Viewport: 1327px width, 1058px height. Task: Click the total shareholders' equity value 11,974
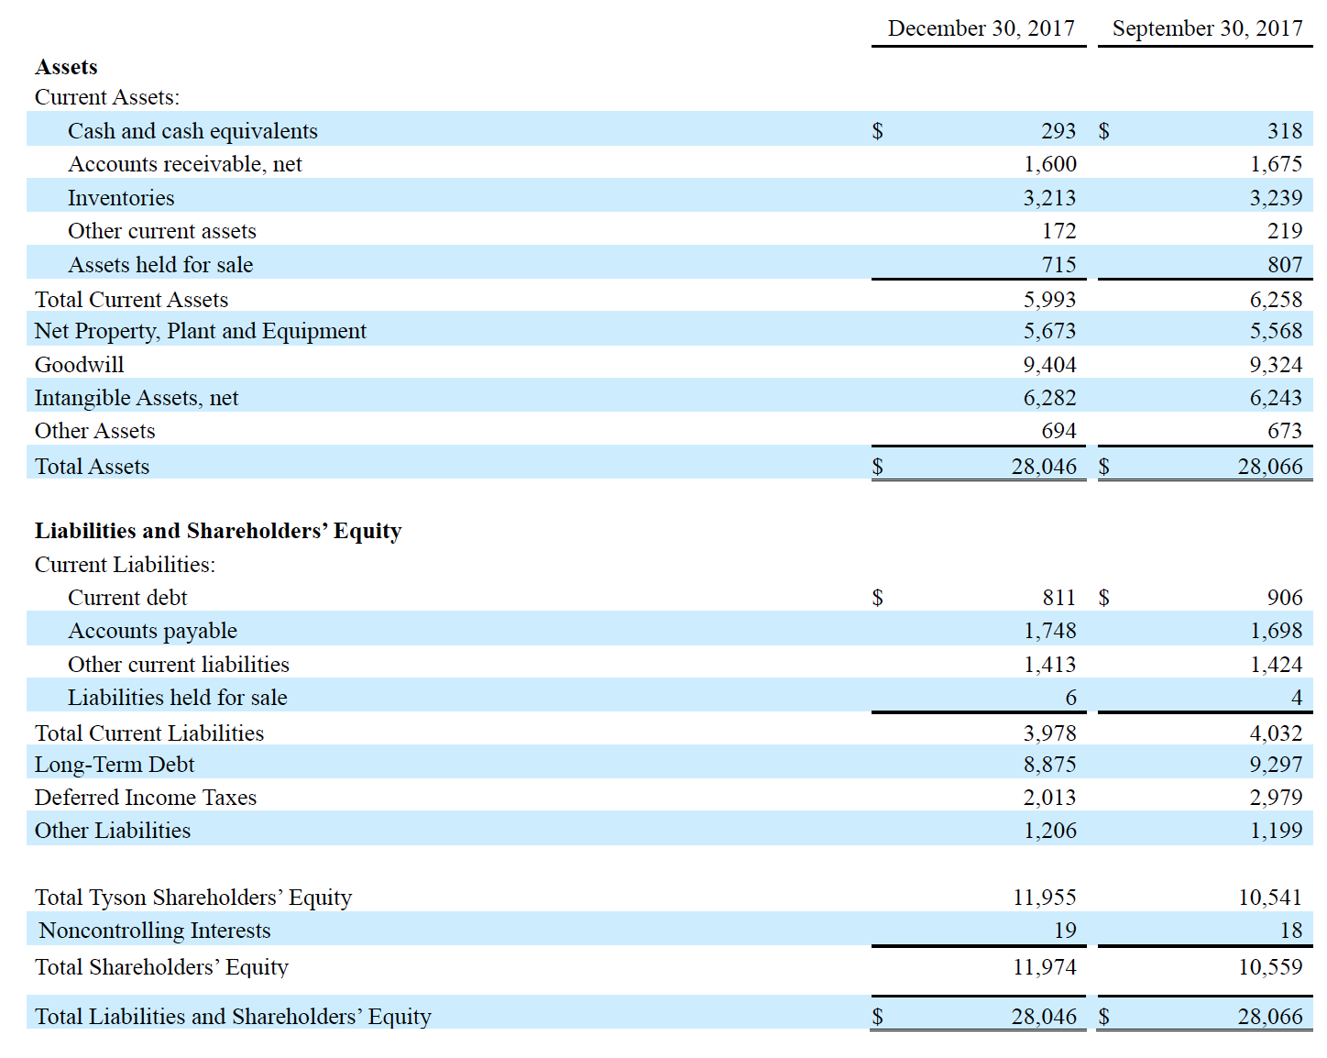pos(1045,967)
